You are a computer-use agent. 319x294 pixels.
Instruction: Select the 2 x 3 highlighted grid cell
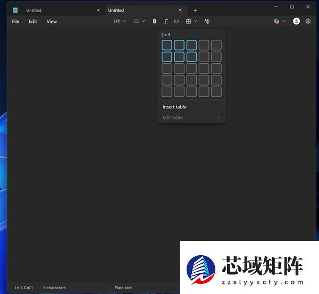191,56
